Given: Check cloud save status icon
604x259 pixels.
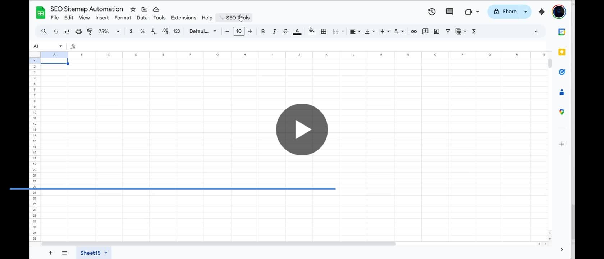Looking at the screenshot, I should click(156, 9).
